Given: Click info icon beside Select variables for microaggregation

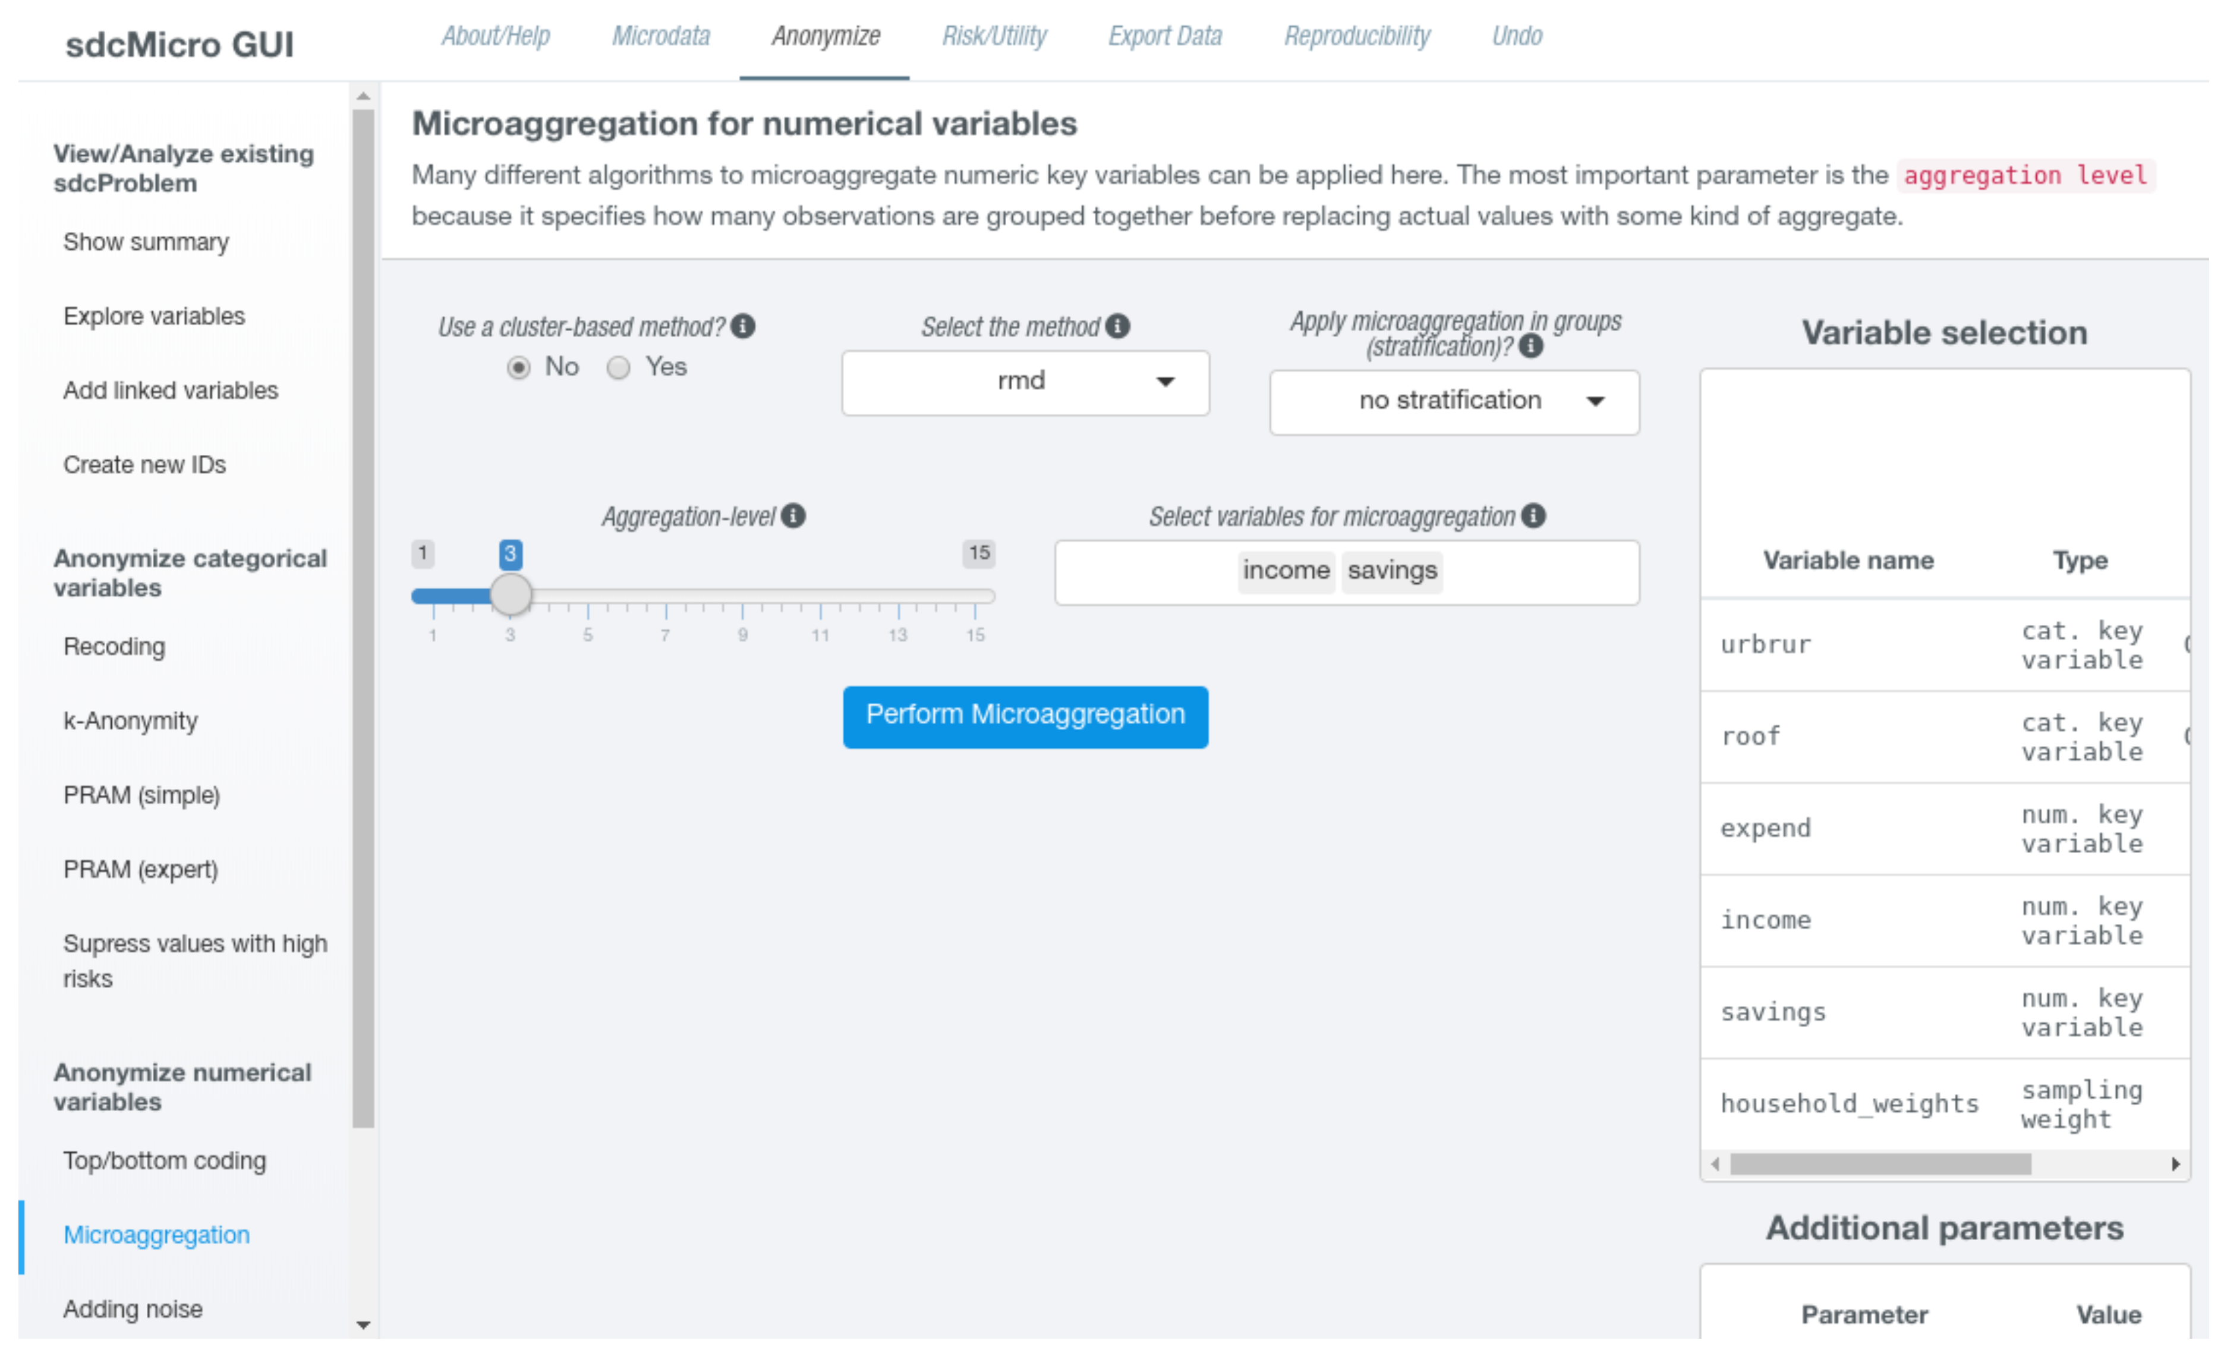Looking at the screenshot, I should coord(1533,515).
